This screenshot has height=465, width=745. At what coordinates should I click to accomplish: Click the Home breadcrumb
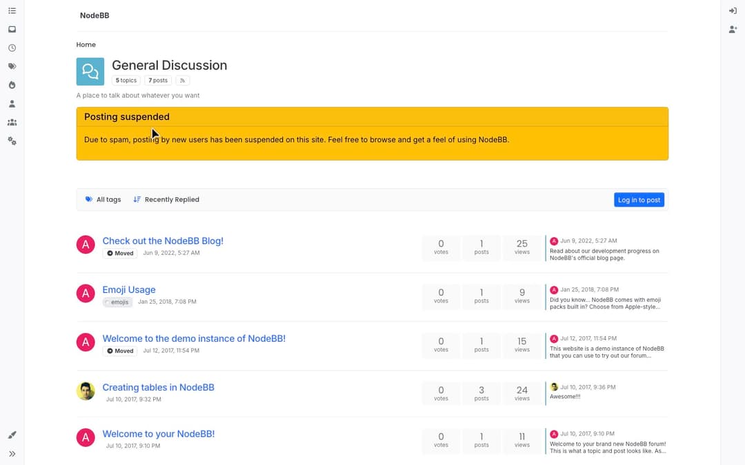(x=86, y=45)
